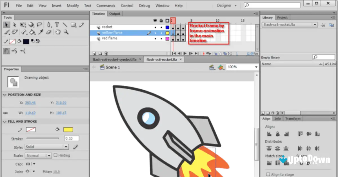338x177 pixels.
Task: Select the Subselection tool
Action: (15, 25)
